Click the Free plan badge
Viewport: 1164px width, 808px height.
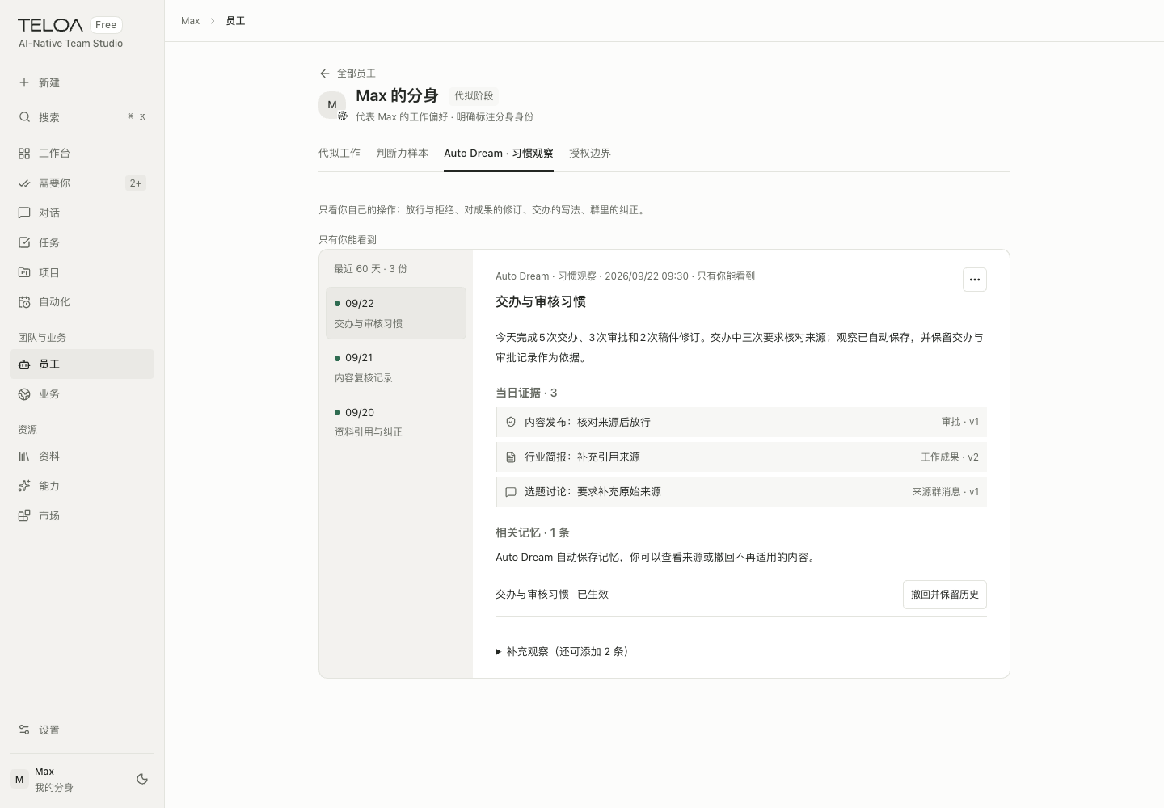(x=106, y=25)
